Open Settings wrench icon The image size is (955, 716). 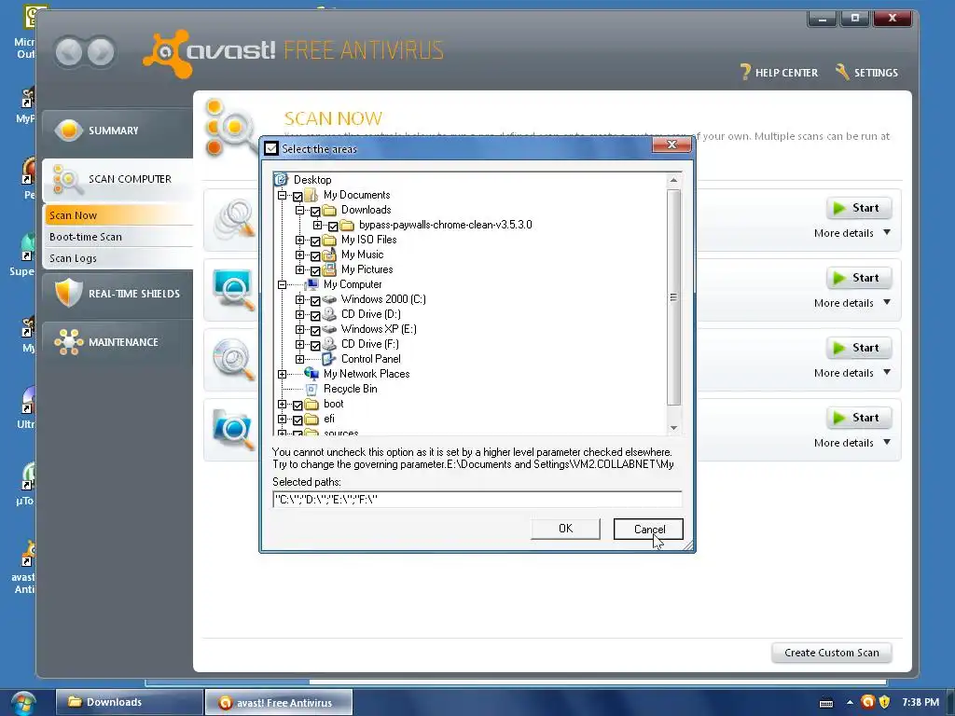(842, 72)
